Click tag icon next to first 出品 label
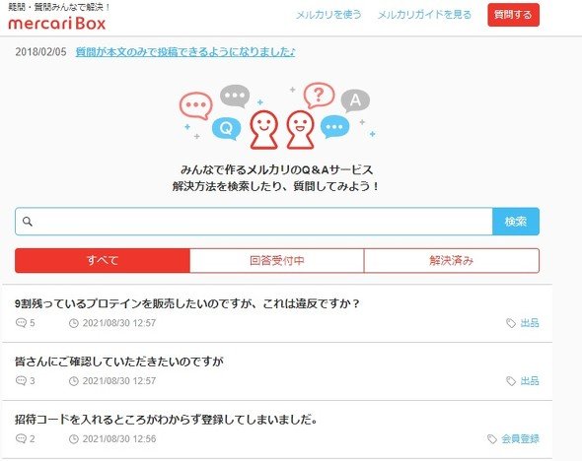582x461 pixels. tap(511, 323)
